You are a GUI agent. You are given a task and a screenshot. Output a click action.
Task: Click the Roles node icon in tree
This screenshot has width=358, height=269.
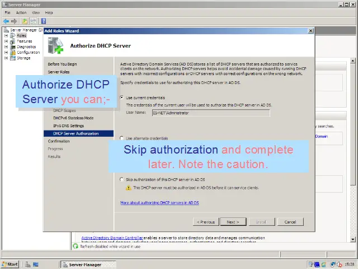[x=13, y=35]
